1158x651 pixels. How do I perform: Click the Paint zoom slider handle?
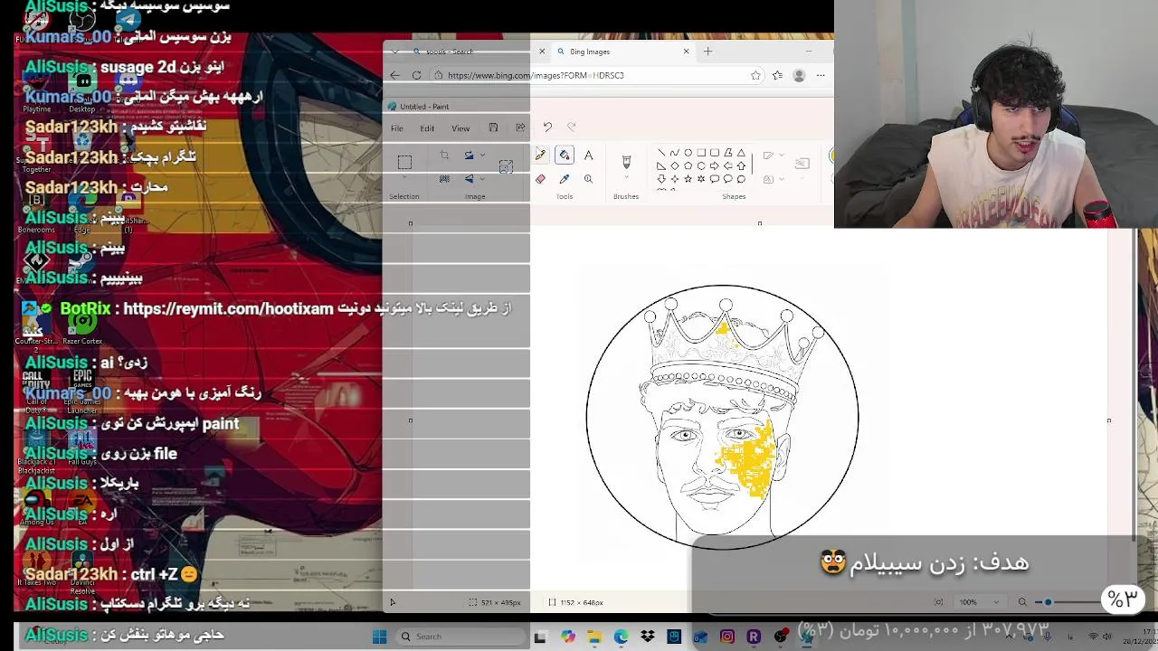[1049, 602]
